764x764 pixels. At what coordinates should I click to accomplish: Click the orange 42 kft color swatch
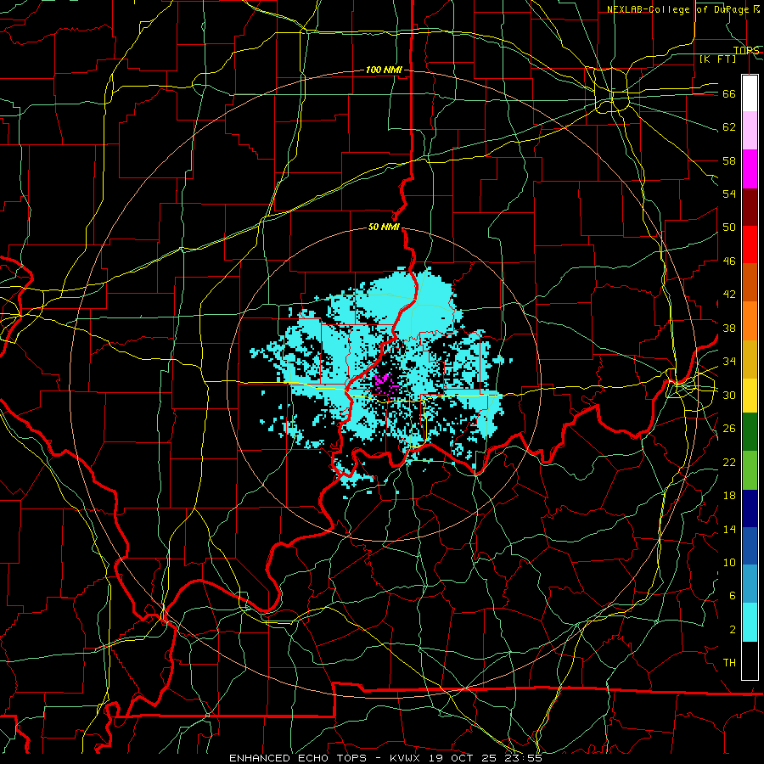[750, 320]
